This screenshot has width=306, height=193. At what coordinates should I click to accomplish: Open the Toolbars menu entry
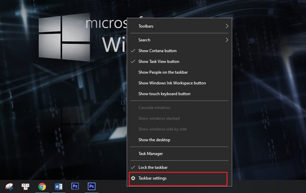point(180,26)
